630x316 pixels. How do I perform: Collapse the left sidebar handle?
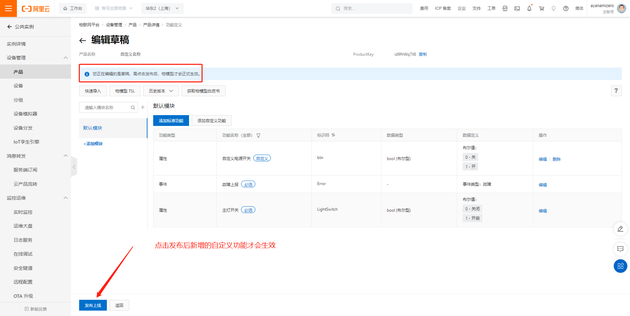74,166
